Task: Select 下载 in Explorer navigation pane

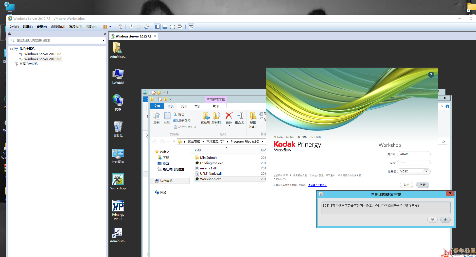Action: [163, 158]
